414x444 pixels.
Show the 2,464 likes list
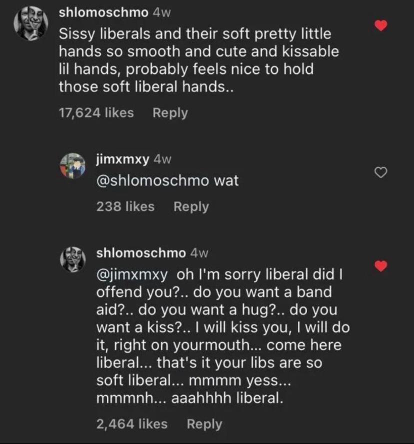(132, 424)
